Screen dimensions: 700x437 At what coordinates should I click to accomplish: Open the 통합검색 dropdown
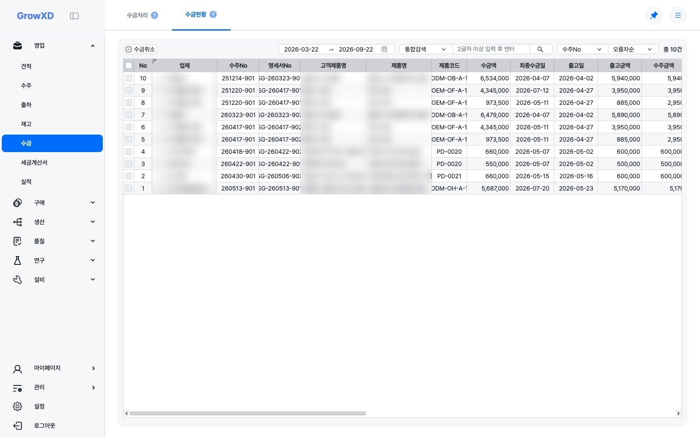(x=425, y=49)
